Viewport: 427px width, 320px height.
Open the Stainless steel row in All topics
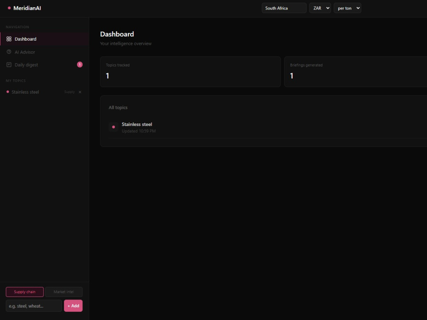point(268,127)
